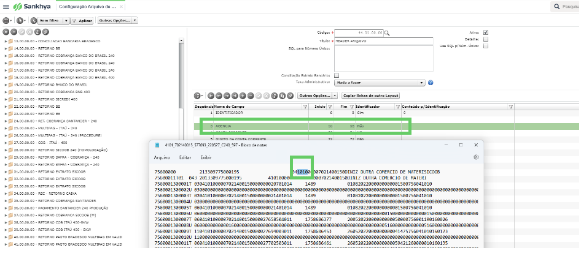Open the Fim column filter

(352, 107)
